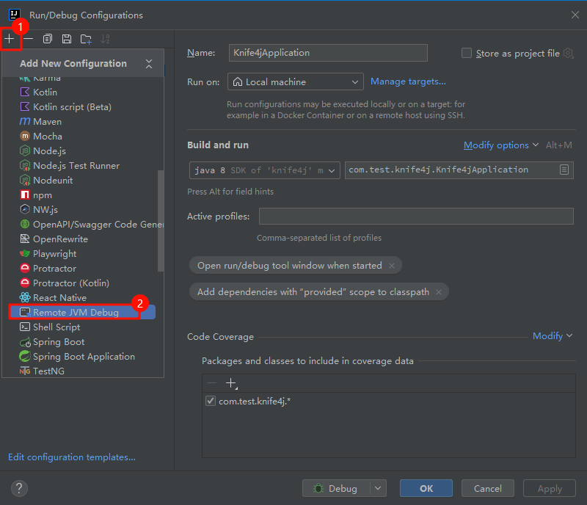Viewport: 587px width, 505px height.
Task: Open the main class browse icon
Action: [x=564, y=170]
